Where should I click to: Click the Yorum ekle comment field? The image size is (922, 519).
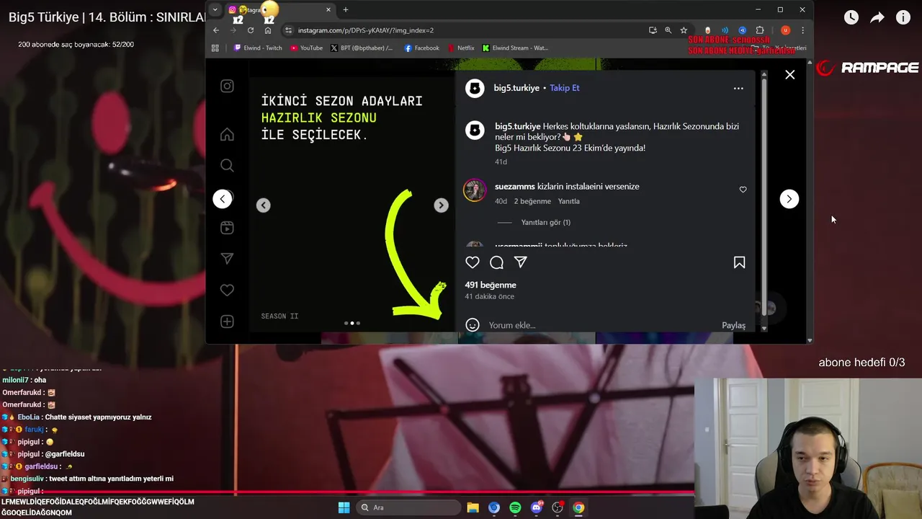point(601,325)
